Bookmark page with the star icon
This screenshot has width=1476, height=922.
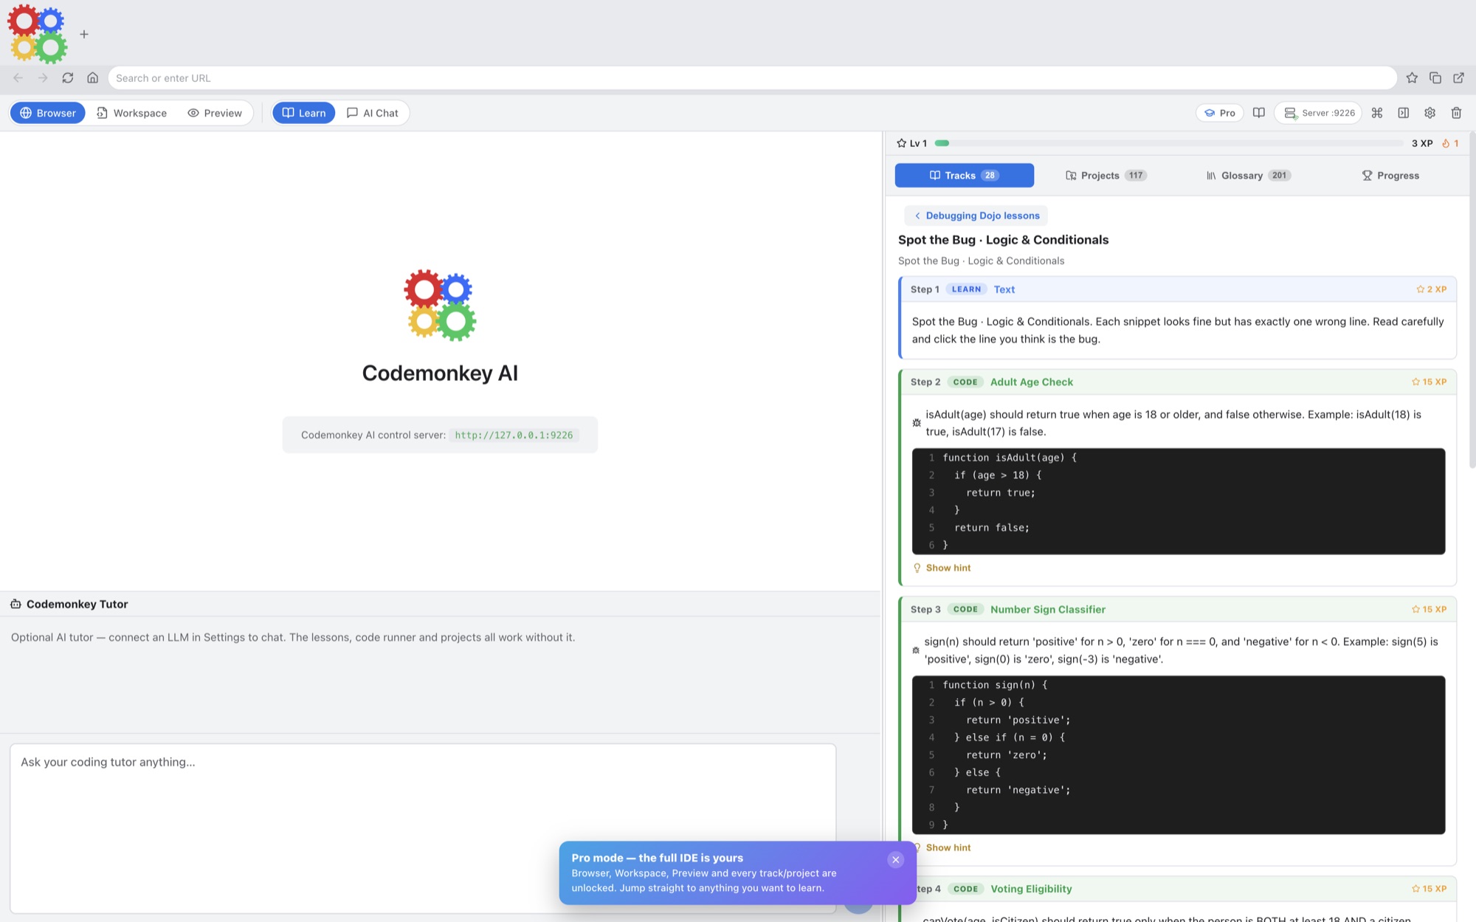pyautogui.click(x=1412, y=78)
